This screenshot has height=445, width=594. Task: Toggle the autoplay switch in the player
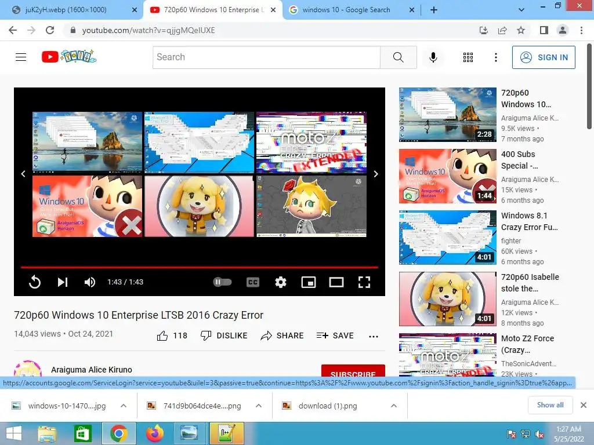[x=222, y=282]
